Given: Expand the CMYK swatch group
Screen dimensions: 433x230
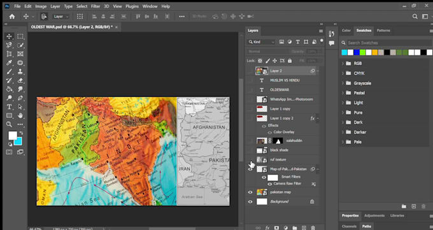Looking at the screenshot, I should tap(343, 73).
